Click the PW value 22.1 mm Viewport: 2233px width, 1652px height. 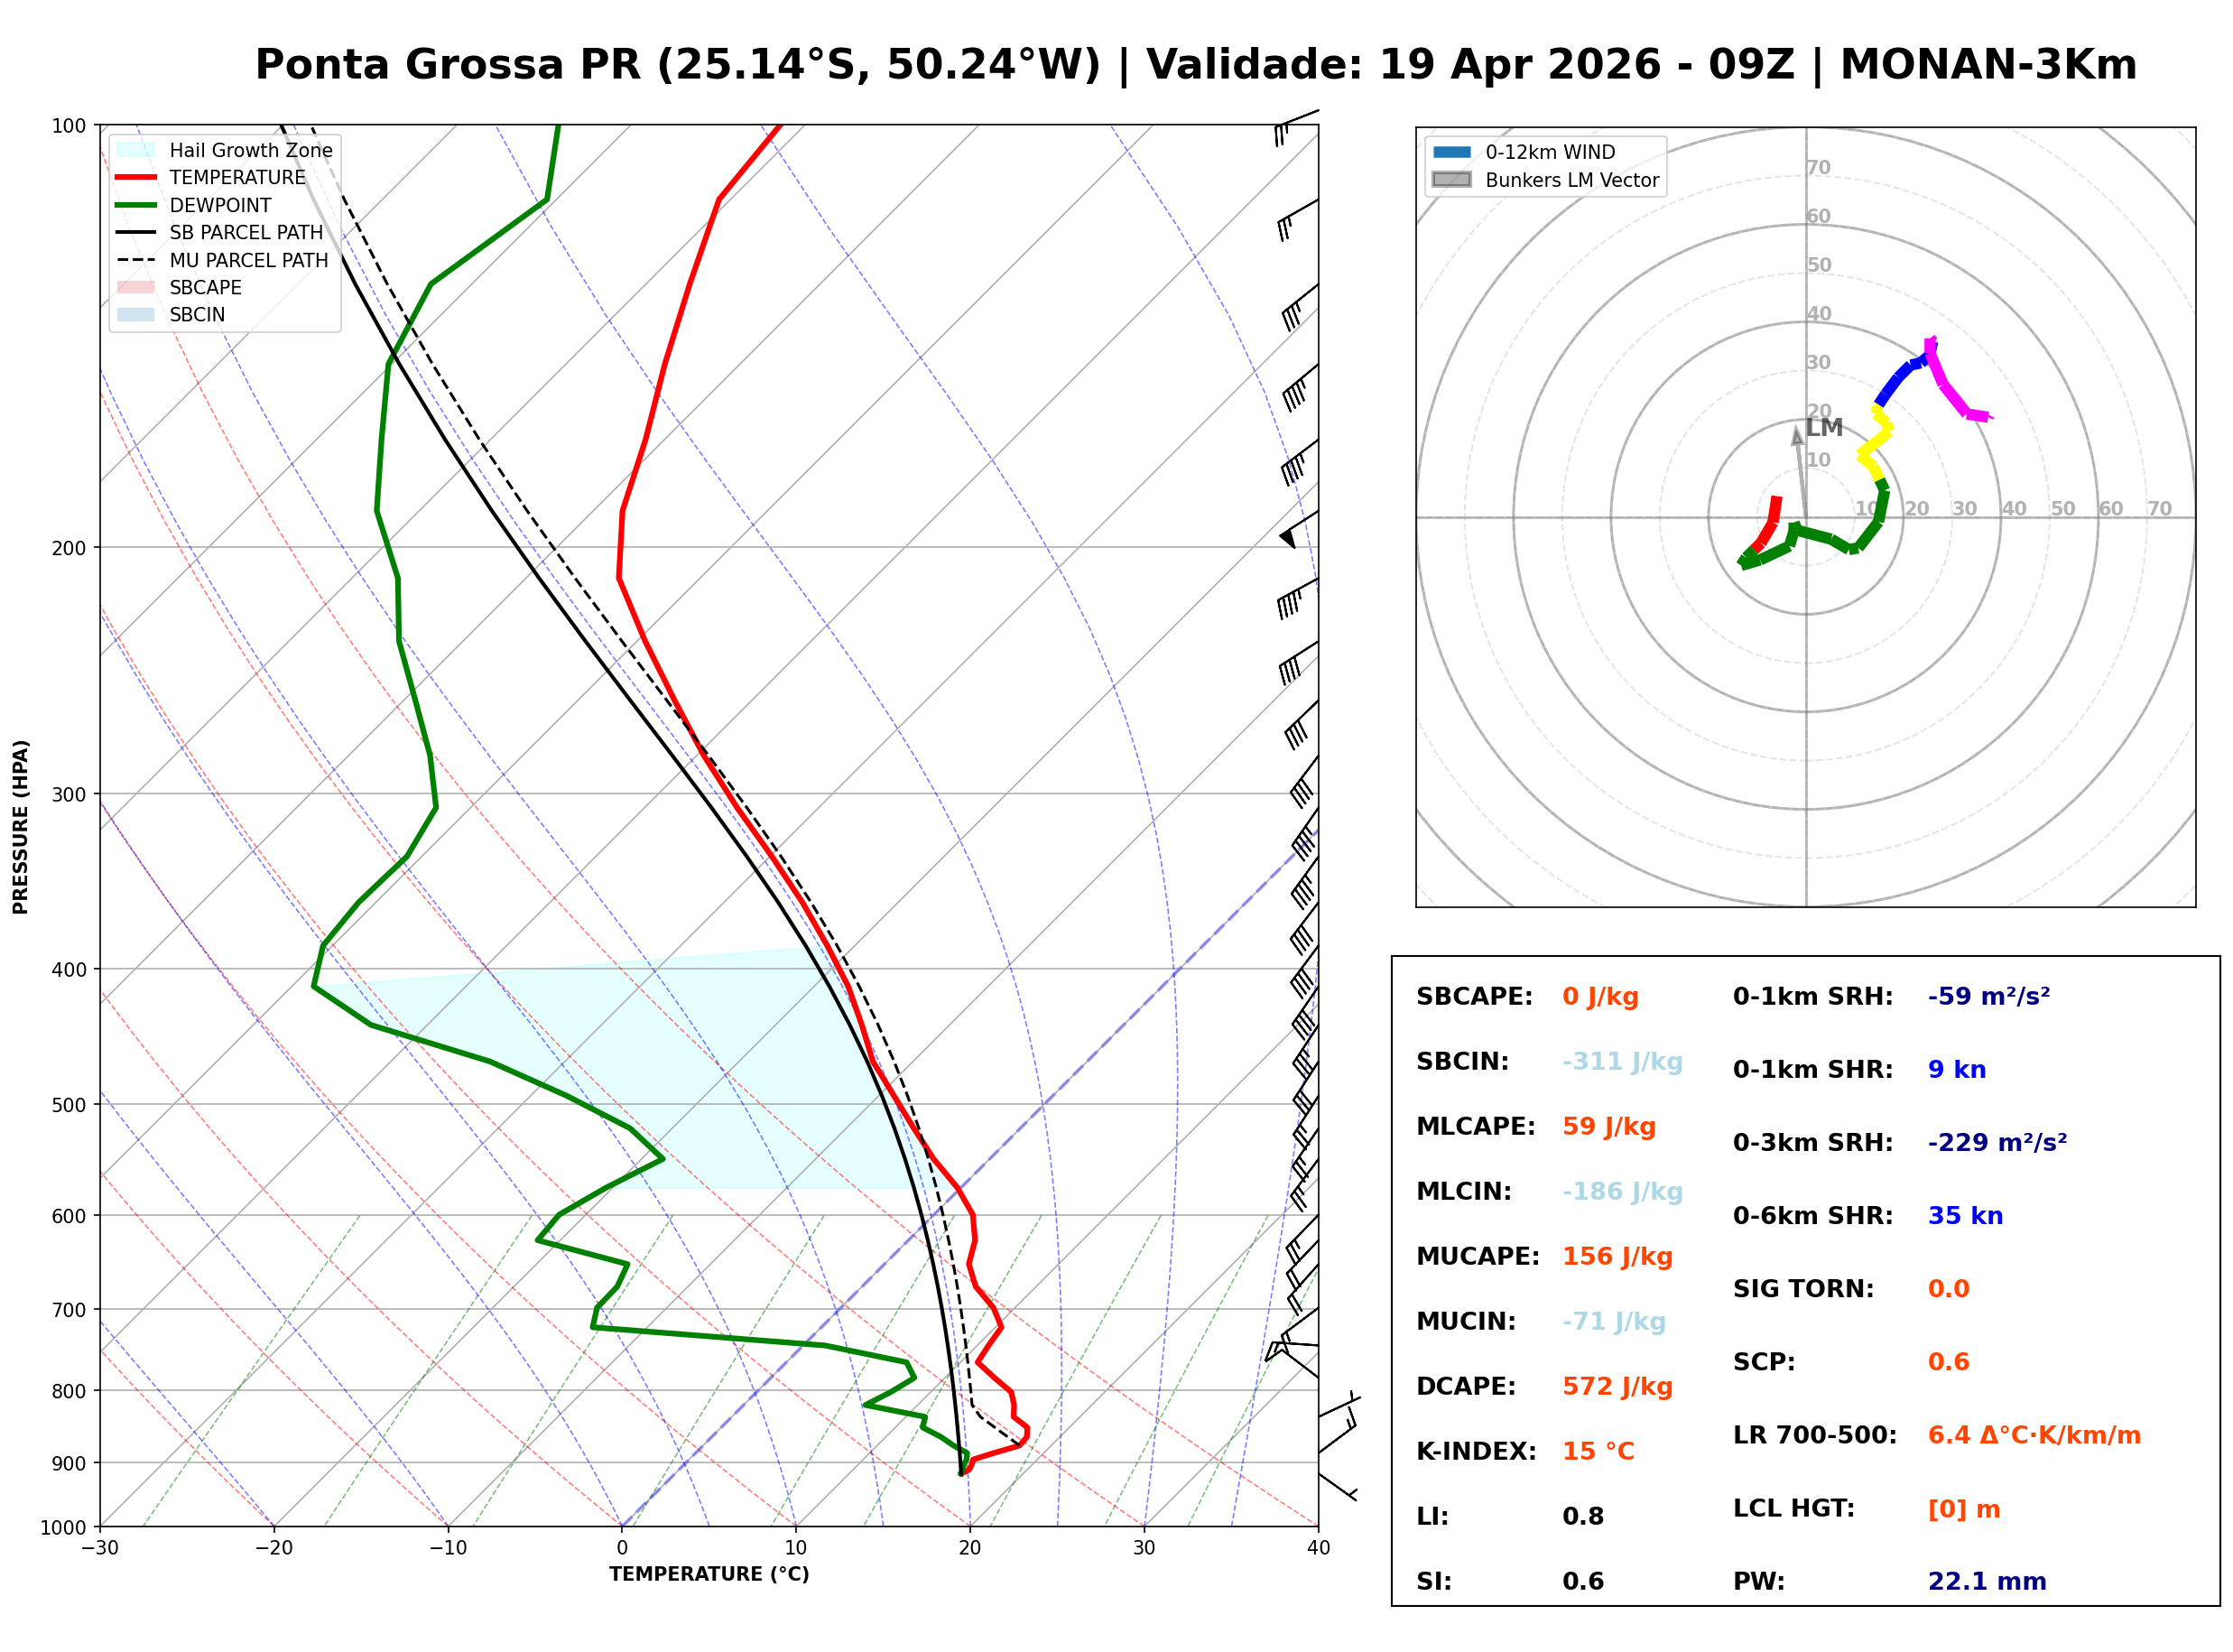point(1987,1582)
